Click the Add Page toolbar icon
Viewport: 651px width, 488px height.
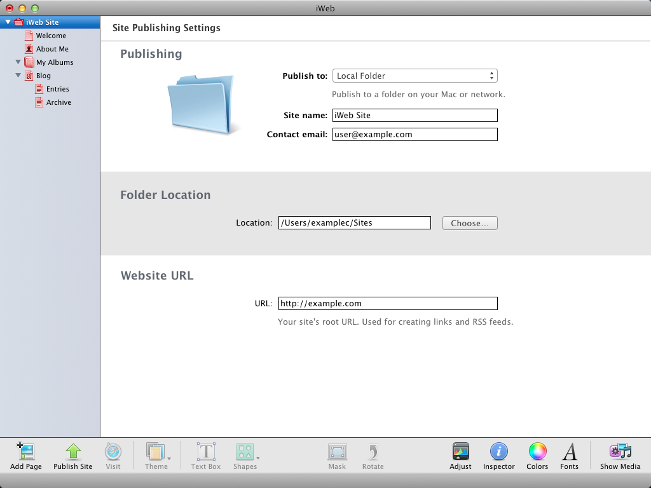click(25, 452)
